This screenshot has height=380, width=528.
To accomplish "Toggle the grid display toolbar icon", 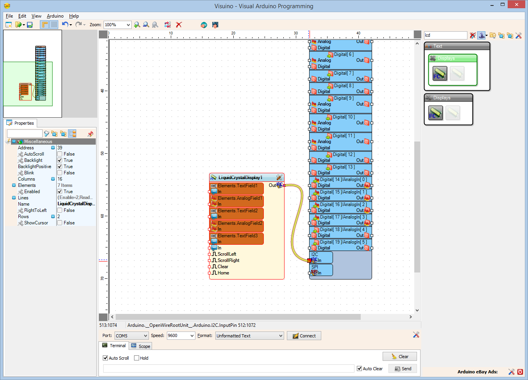I will tap(54, 25).
